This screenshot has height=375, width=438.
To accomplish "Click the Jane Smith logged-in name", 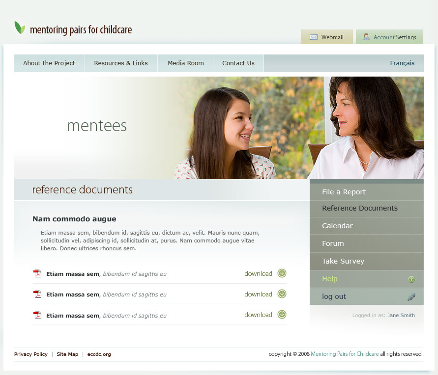I will pyautogui.click(x=401, y=315).
